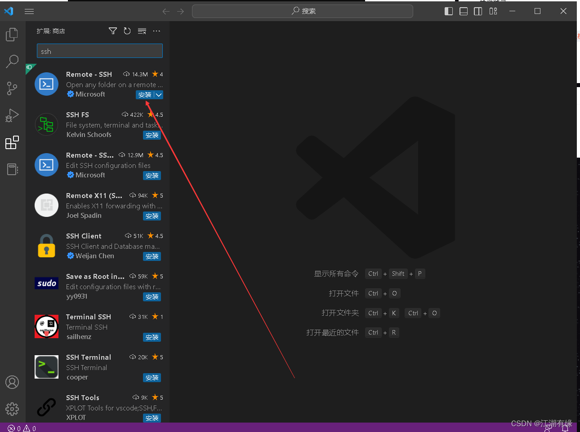The width and height of the screenshot is (580, 432).
Task: Click the 打开文件夹 shortcut label
Action: tap(340, 313)
